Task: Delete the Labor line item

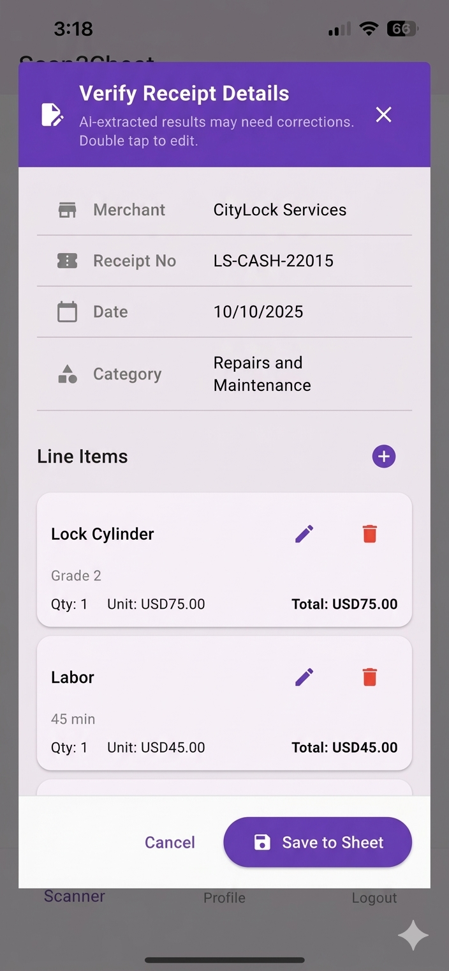Action: point(370,677)
